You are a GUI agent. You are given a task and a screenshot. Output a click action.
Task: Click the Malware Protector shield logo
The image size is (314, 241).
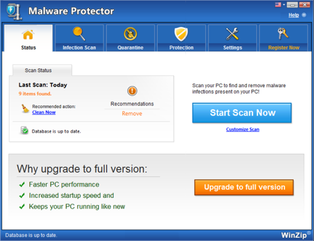[14, 12]
